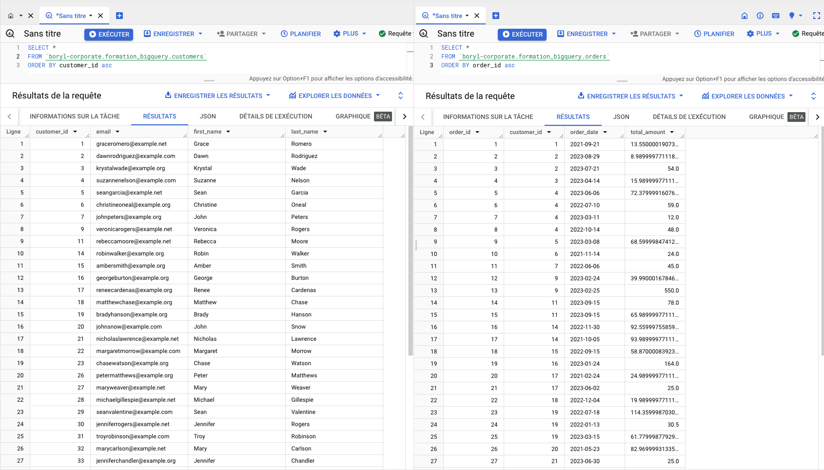Toggle full screen icon at top right
Screen dimensions: 824x470
click(x=817, y=16)
